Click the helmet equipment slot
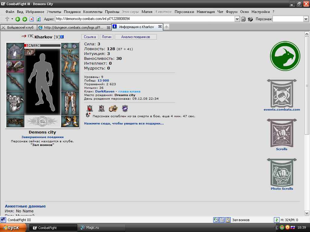The image size is (310, 232). click(x=15, y=51)
